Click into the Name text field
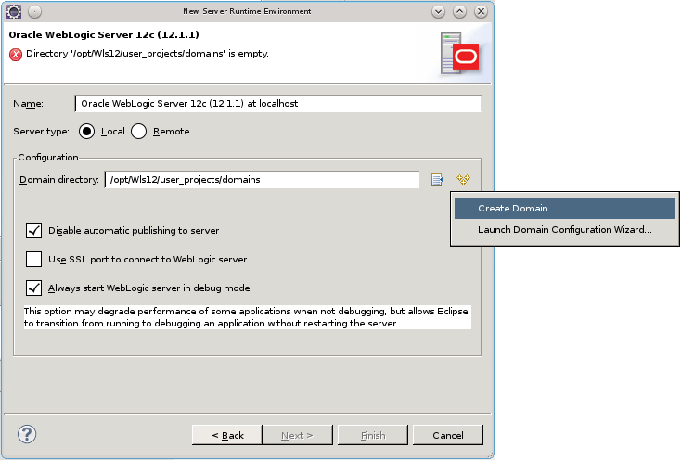 [278, 103]
